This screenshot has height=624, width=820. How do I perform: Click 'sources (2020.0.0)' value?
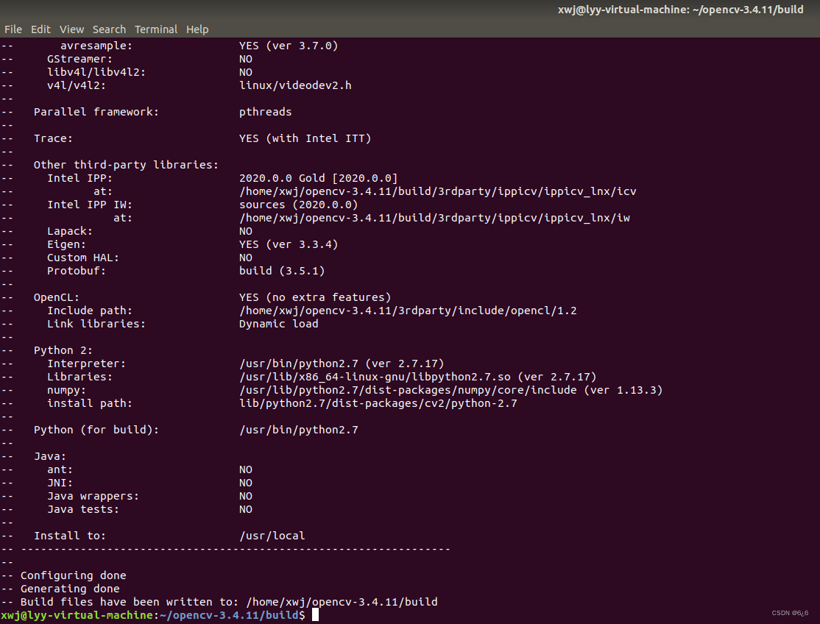299,205
